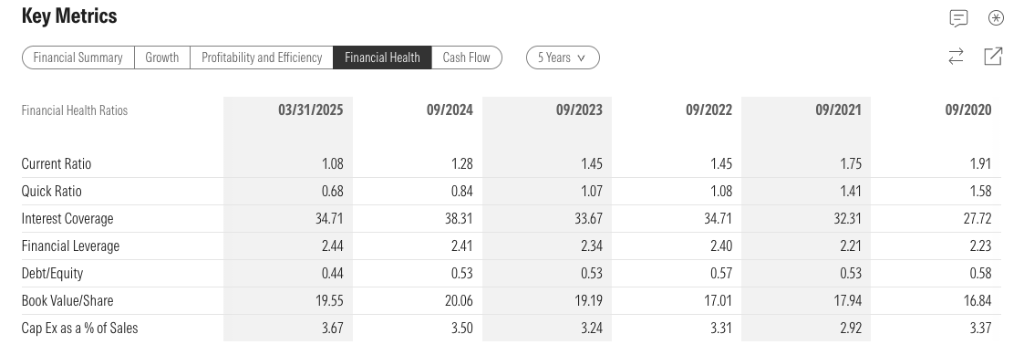The height and width of the screenshot is (355, 1024).
Task: Click the 03/31/2025 column header
Action: tap(310, 110)
